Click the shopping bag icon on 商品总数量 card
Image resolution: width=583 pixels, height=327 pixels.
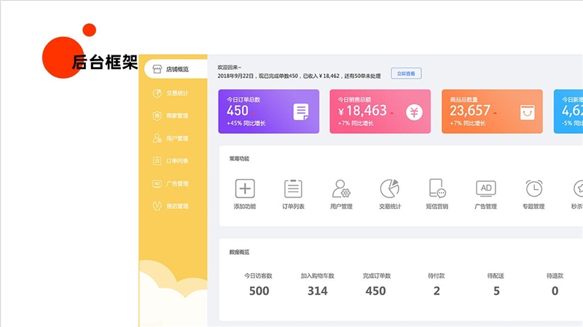point(526,111)
